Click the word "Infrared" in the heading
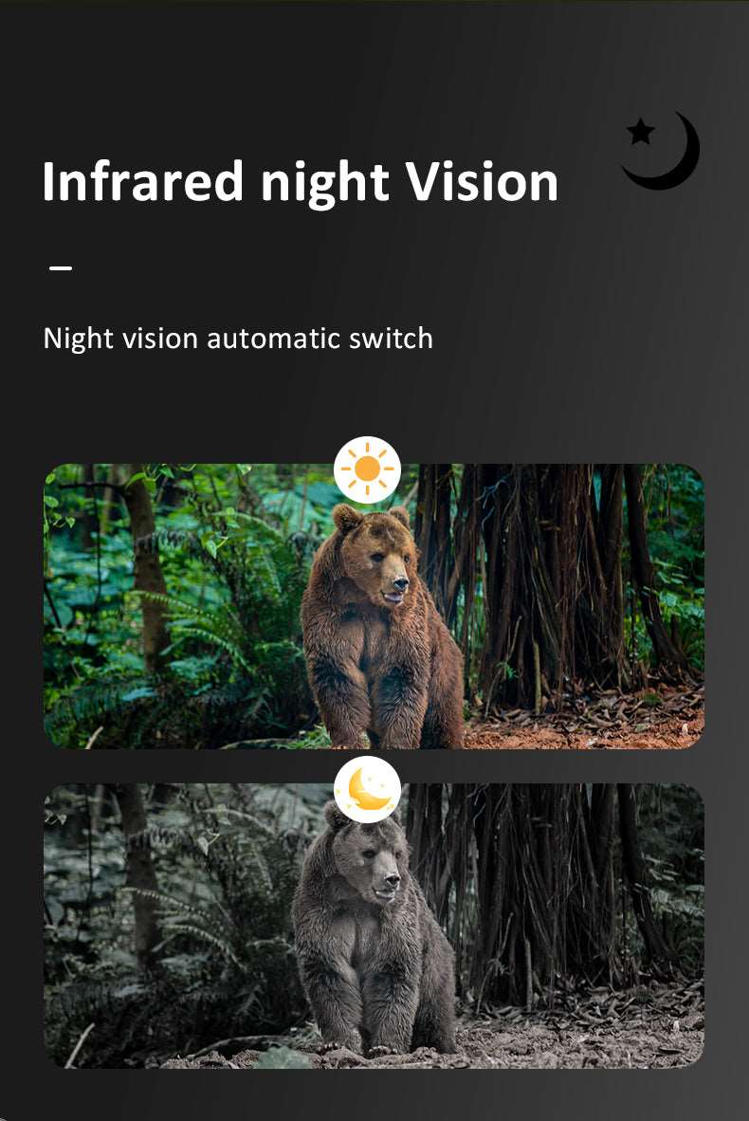 [143, 181]
